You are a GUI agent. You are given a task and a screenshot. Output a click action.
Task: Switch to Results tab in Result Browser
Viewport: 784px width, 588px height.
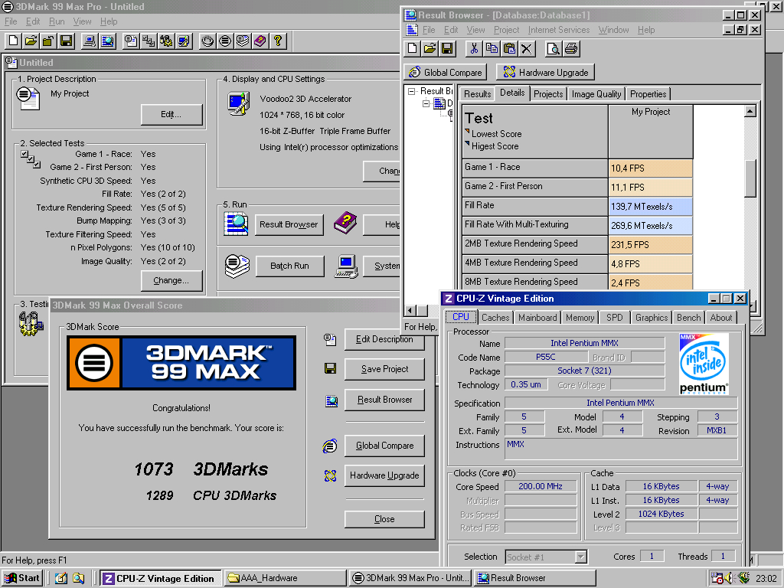pyautogui.click(x=477, y=94)
